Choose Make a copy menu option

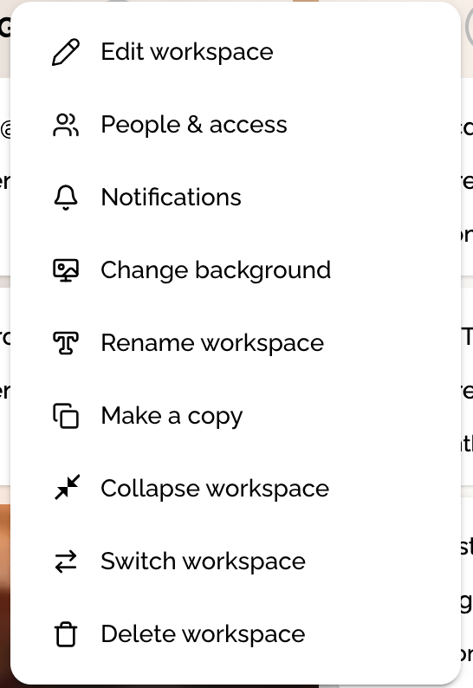[236, 416]
